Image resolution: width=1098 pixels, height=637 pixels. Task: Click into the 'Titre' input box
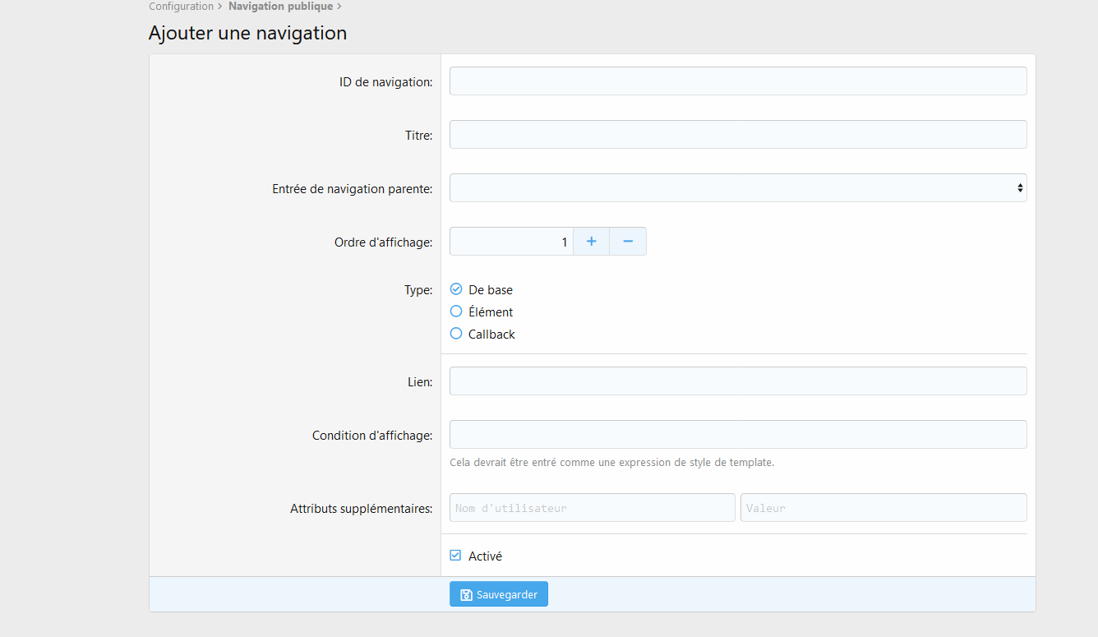click(x=737, y=135)
